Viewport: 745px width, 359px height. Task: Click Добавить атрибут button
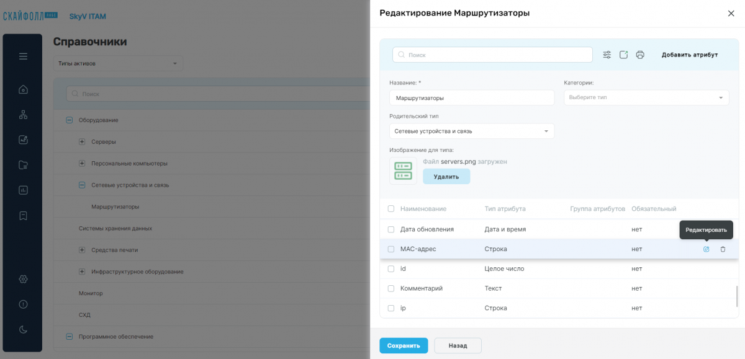click(690, 55)
